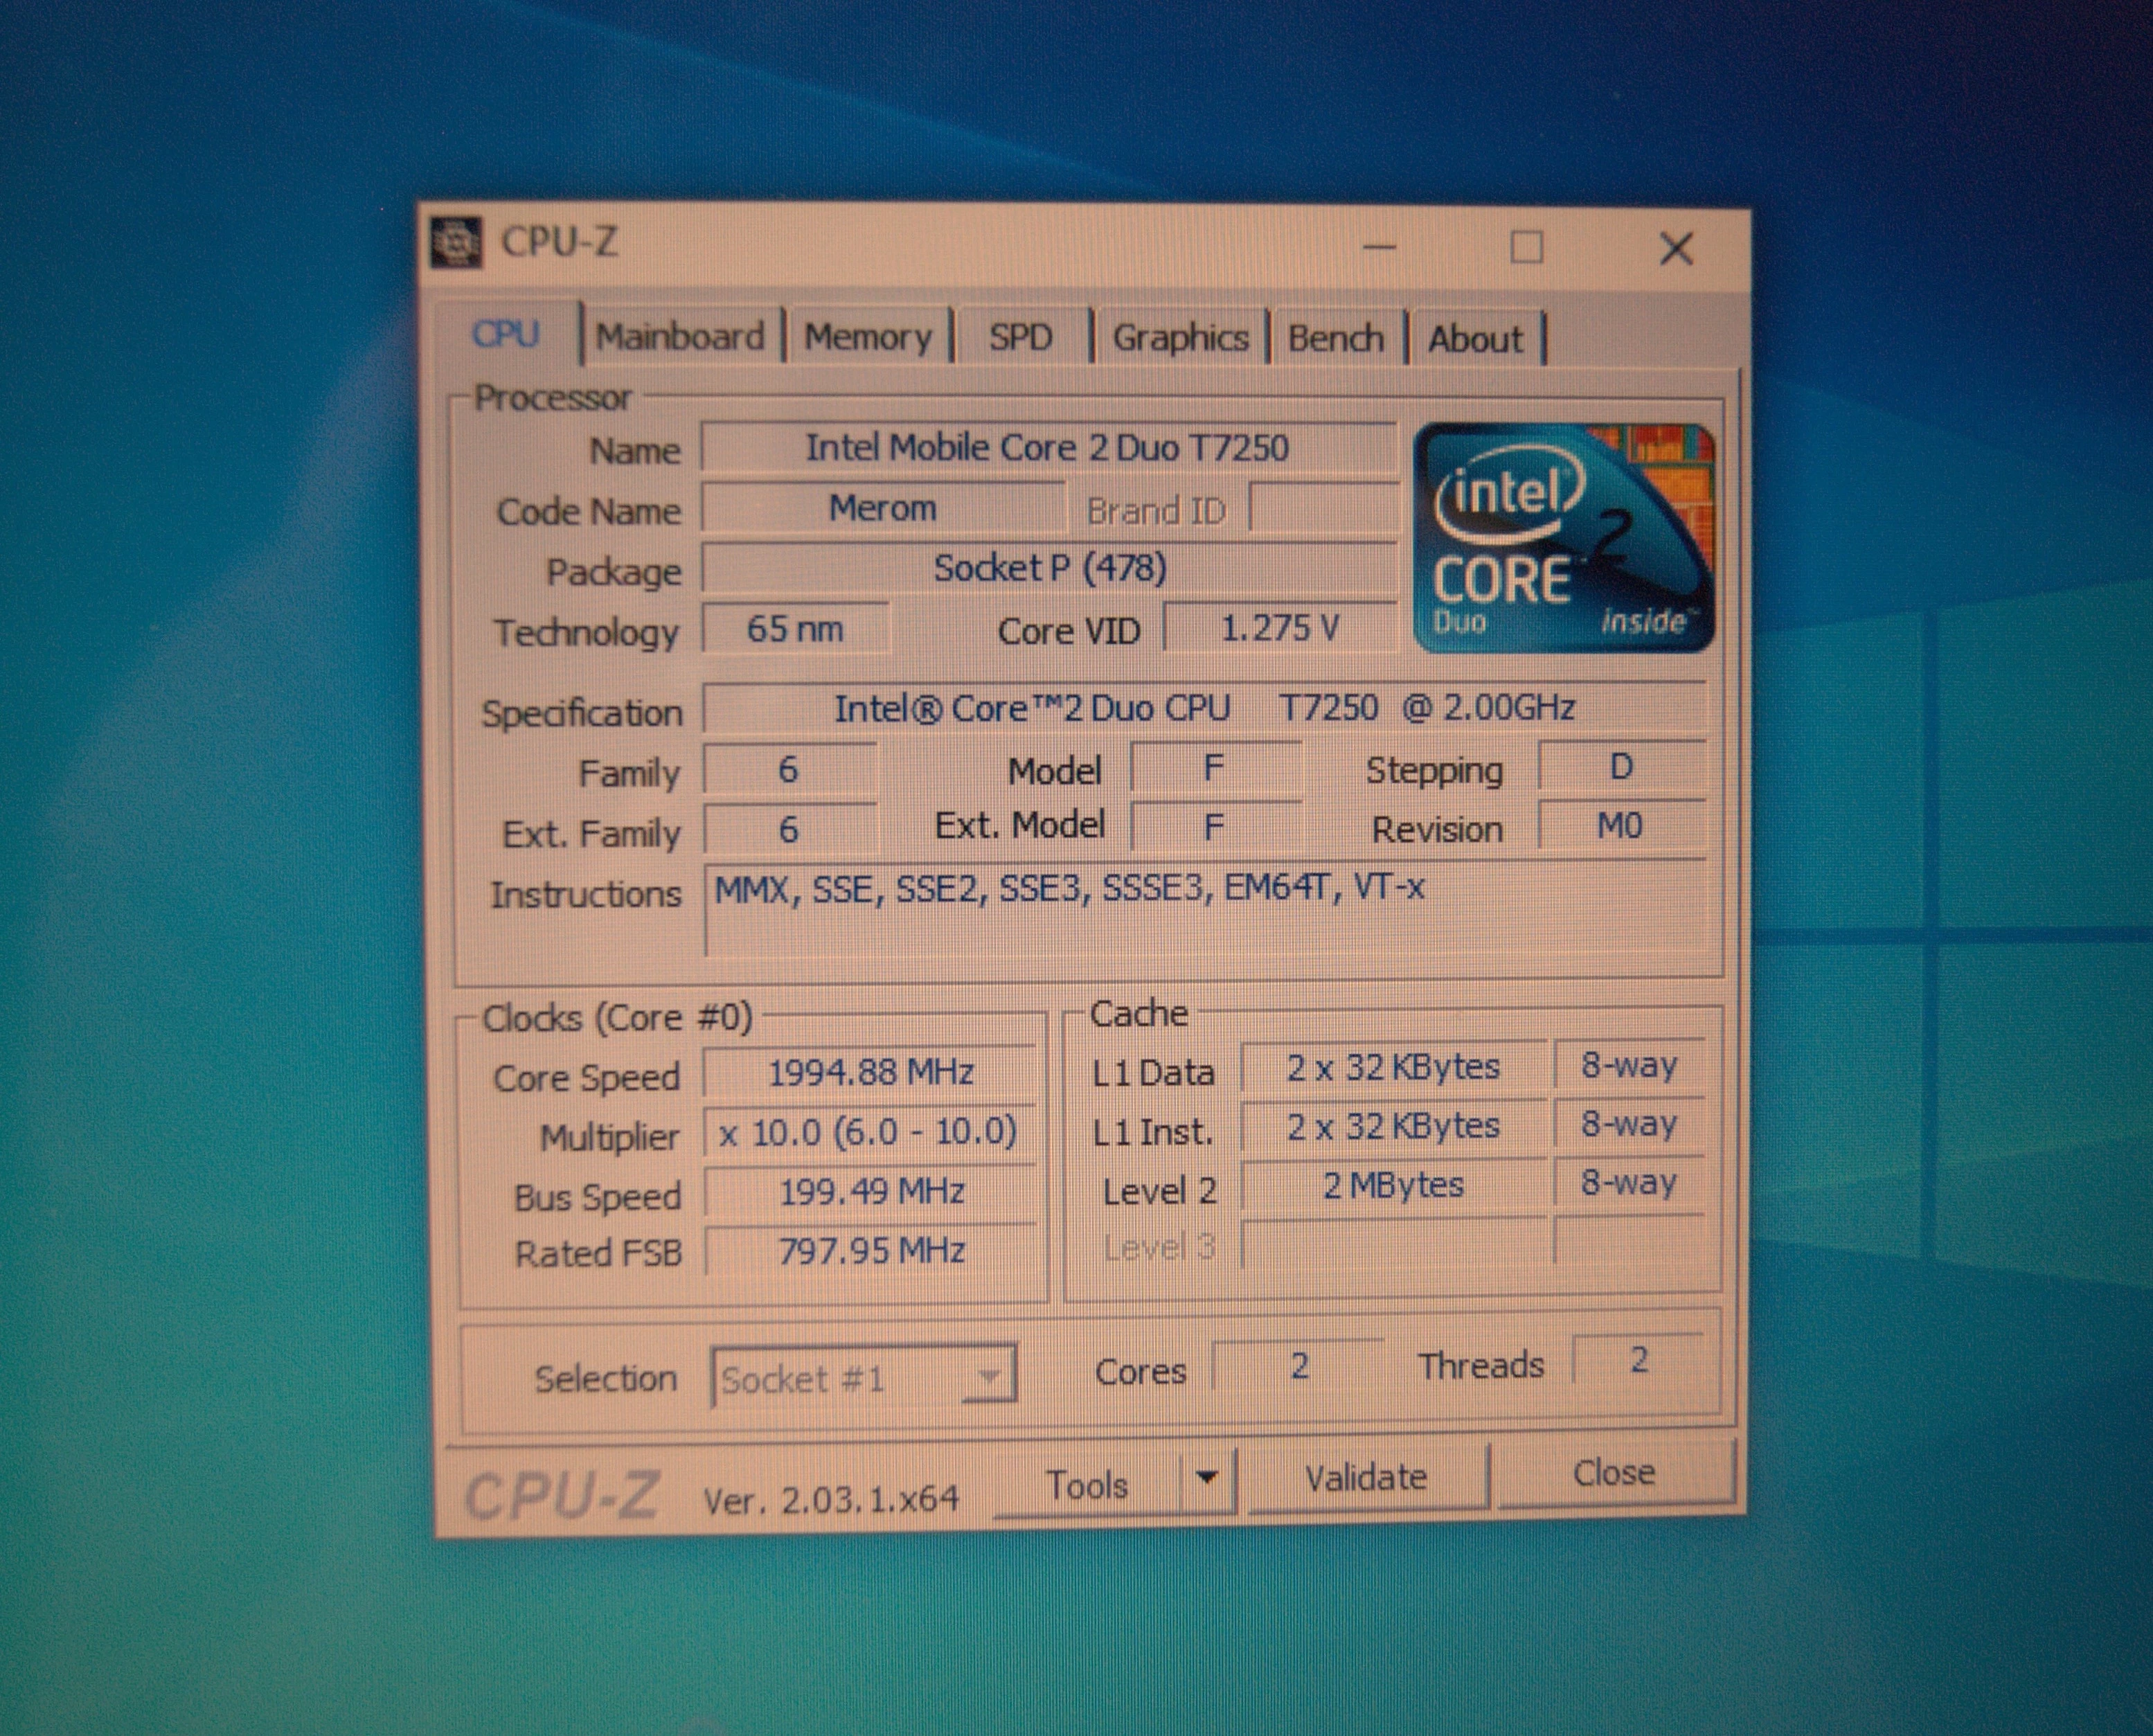Open the Graphics tab

pyautogui.click(x=1180, y=339)
